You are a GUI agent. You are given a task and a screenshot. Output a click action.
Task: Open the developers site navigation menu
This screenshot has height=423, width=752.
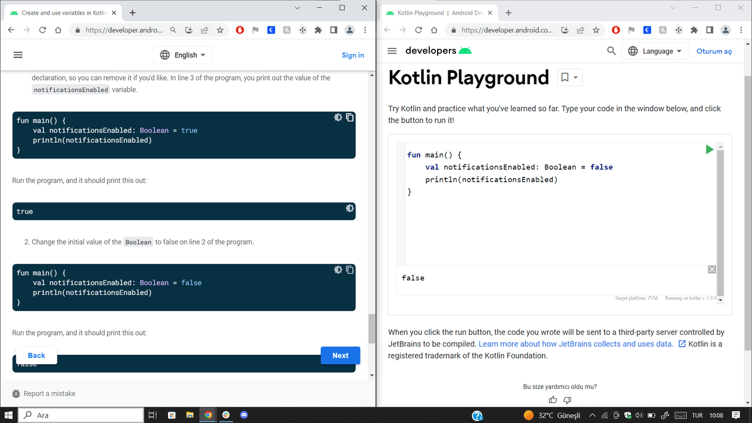pos(392,51)
